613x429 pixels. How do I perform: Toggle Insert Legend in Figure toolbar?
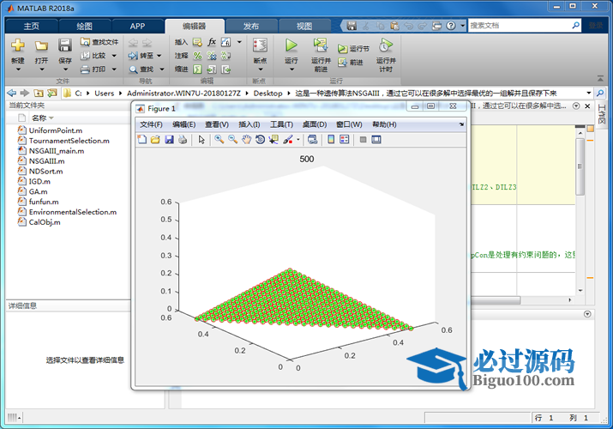pyautogui.click(x=343, y=139)
